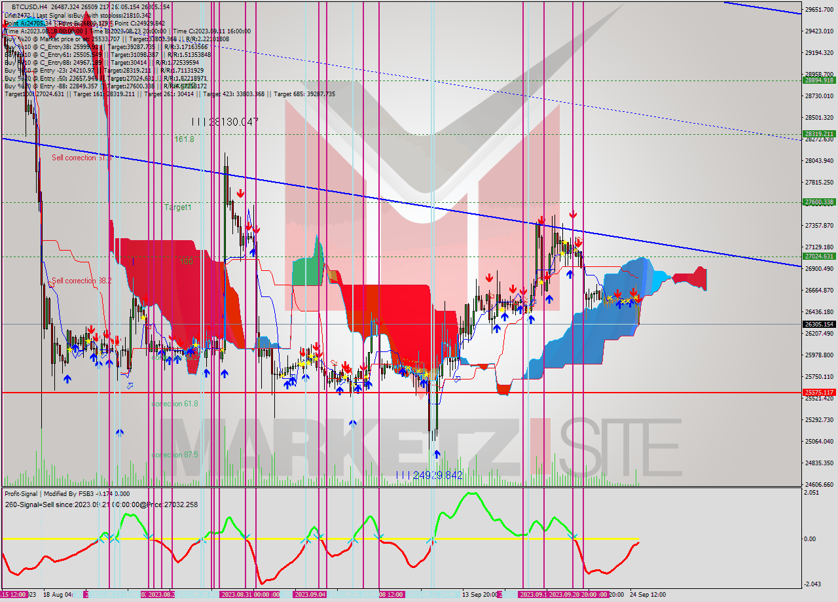Viewport: 838px width, 602px height.
Task: Click the '18 Aug 04:' time axis label
Action: [57, 595]
